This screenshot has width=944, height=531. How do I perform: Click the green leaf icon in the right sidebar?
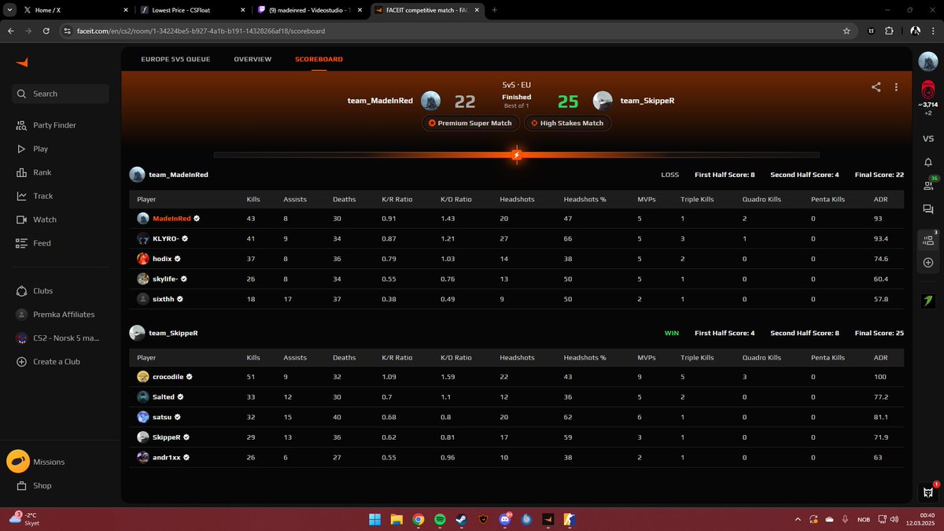pyautogui.click(x=928, y=301)
